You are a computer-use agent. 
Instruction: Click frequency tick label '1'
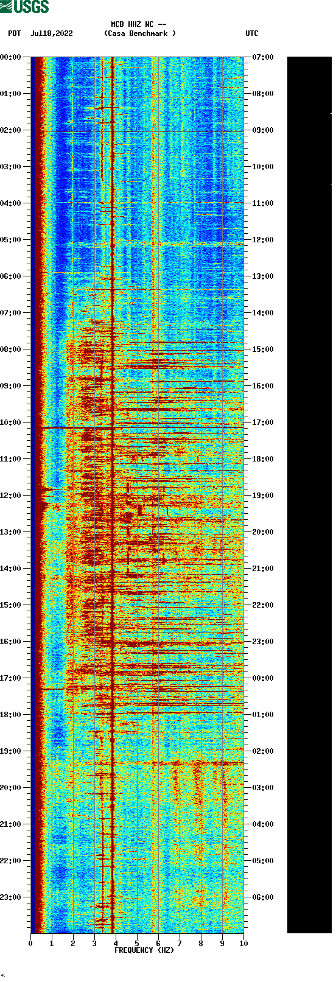coord(52,944)
